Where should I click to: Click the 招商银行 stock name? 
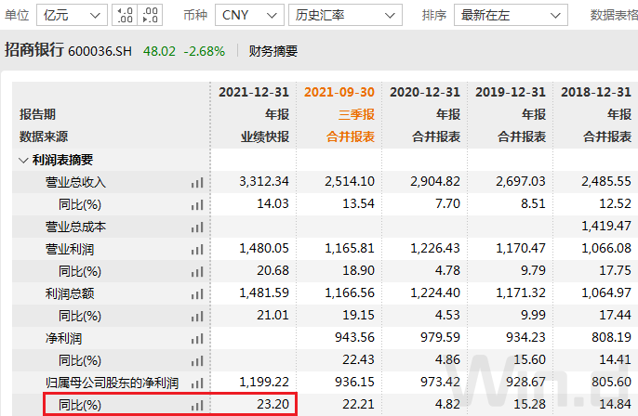[x=34, y=51]
